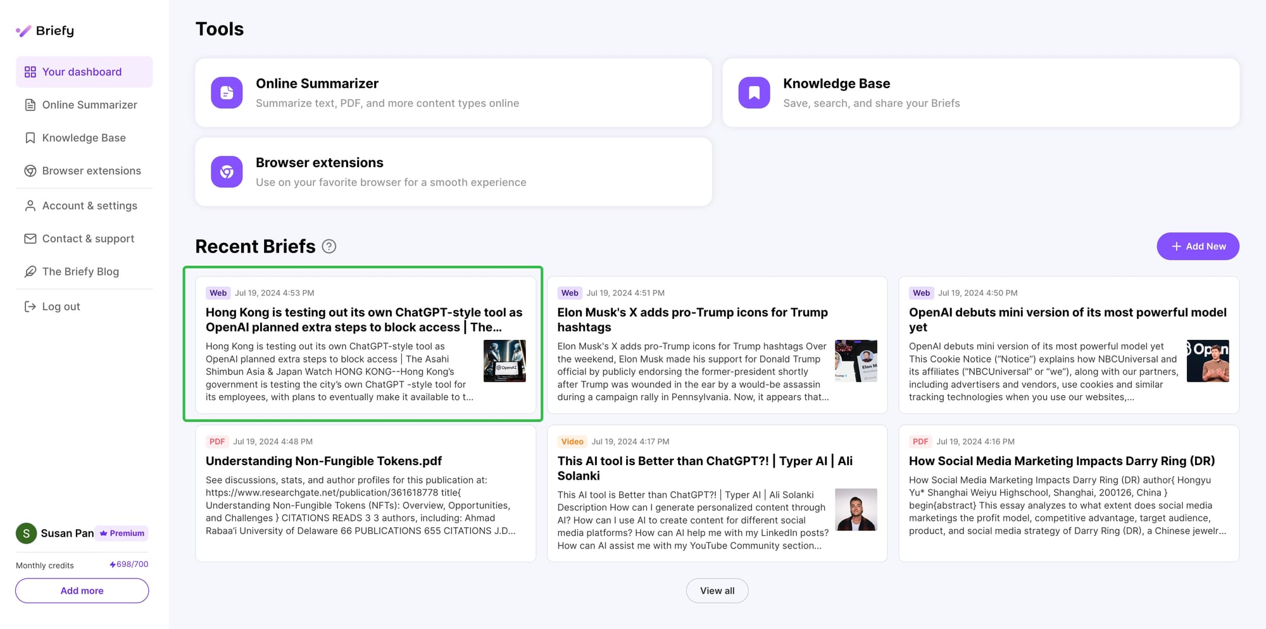The image size is (1266, 629).
Task: Click the Web tag on Hong Kong brief
Action: click(x=218, y=293)
